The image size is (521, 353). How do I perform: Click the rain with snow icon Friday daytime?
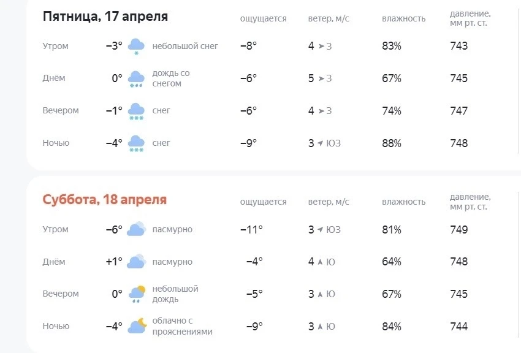[136, 78]
